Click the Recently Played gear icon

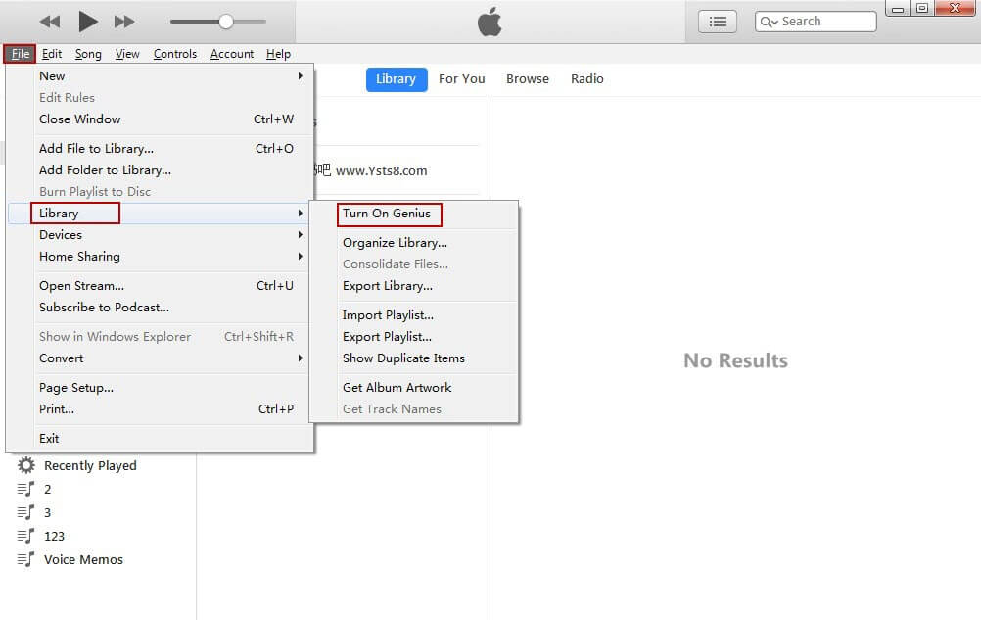coord(26,465)
